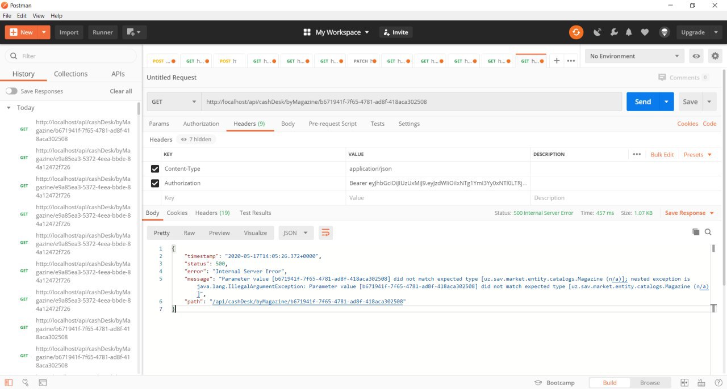This screenshot has height=389, width=727.
Task: Click the wrap lines icon in response
Action: [325, 232]
